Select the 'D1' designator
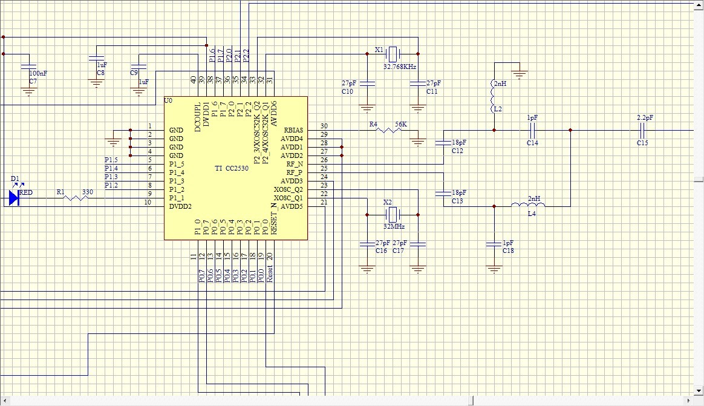 (x=15, y=178)
